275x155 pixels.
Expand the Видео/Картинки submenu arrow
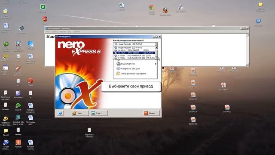click(156, 64)
